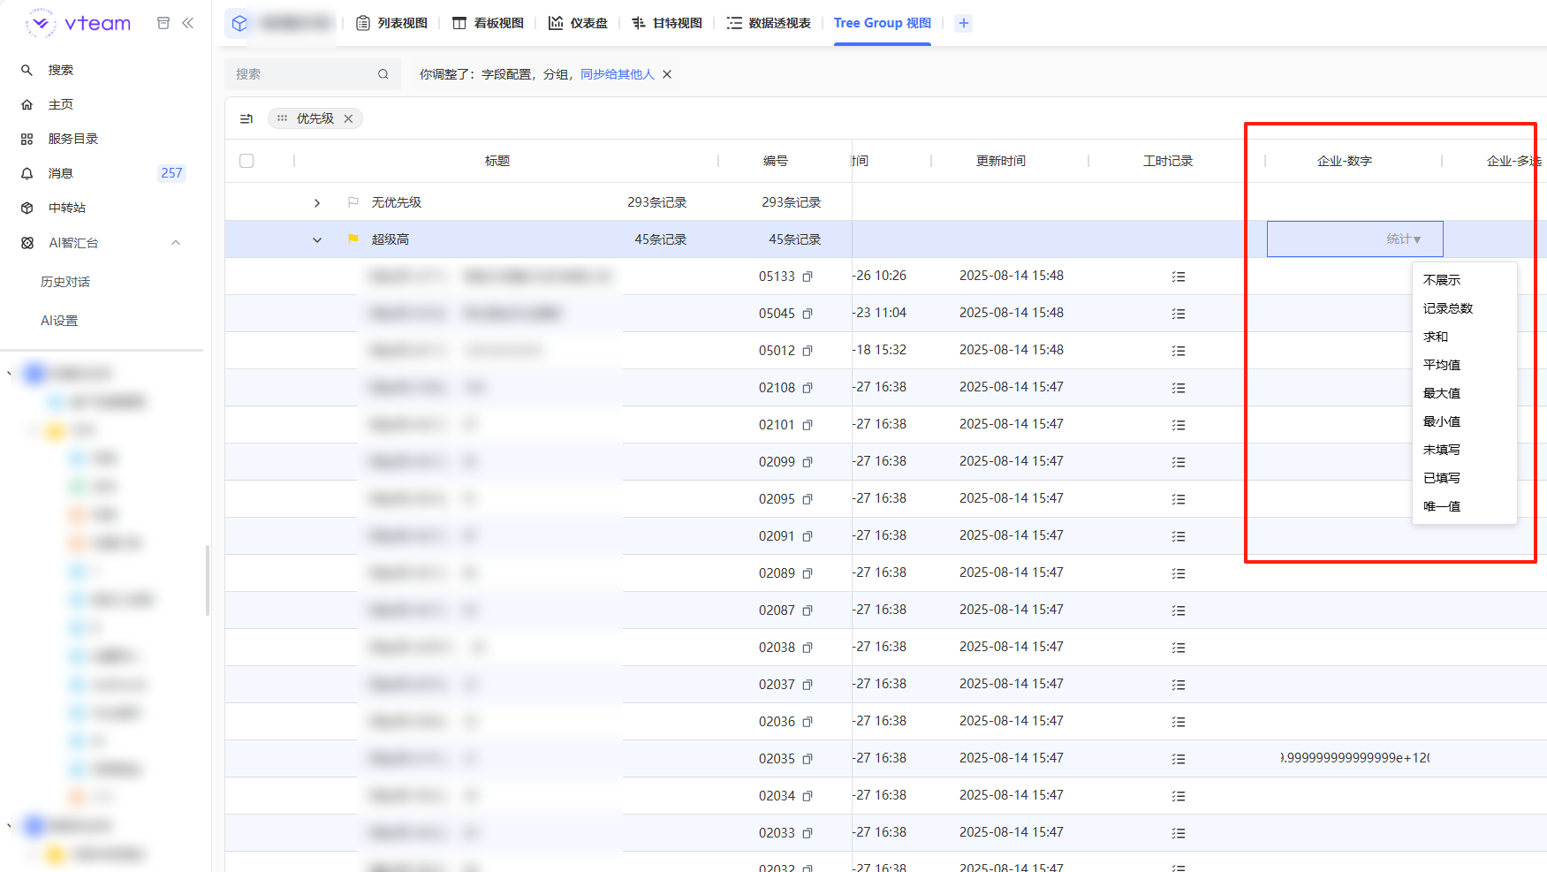Click the cube workspace icon in top bar
Image resolution: width=1547 pixels, height=872 pixels.
(x=239, y=23)
